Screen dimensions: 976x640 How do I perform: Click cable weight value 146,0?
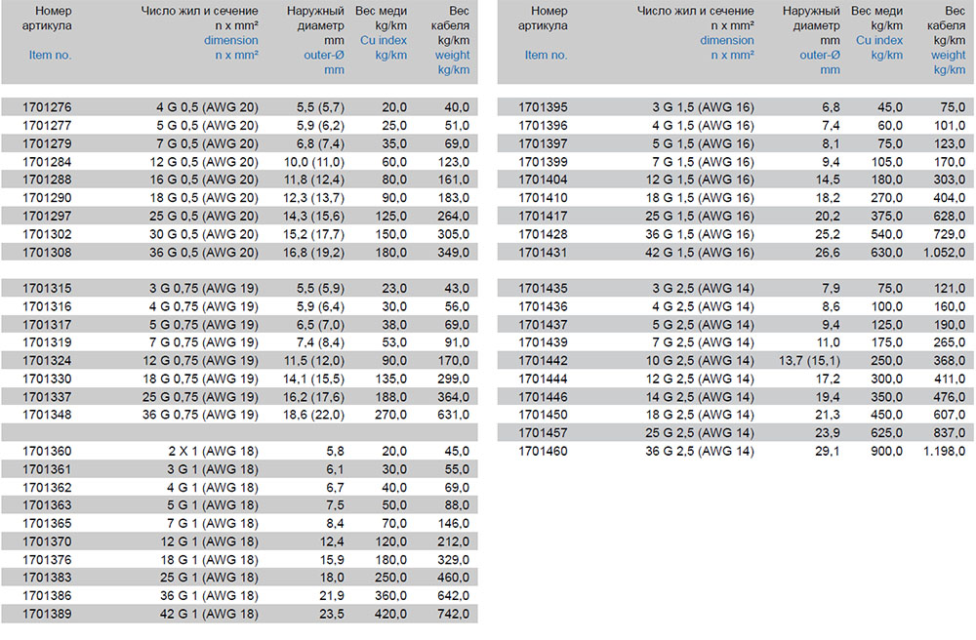point(453,523)
